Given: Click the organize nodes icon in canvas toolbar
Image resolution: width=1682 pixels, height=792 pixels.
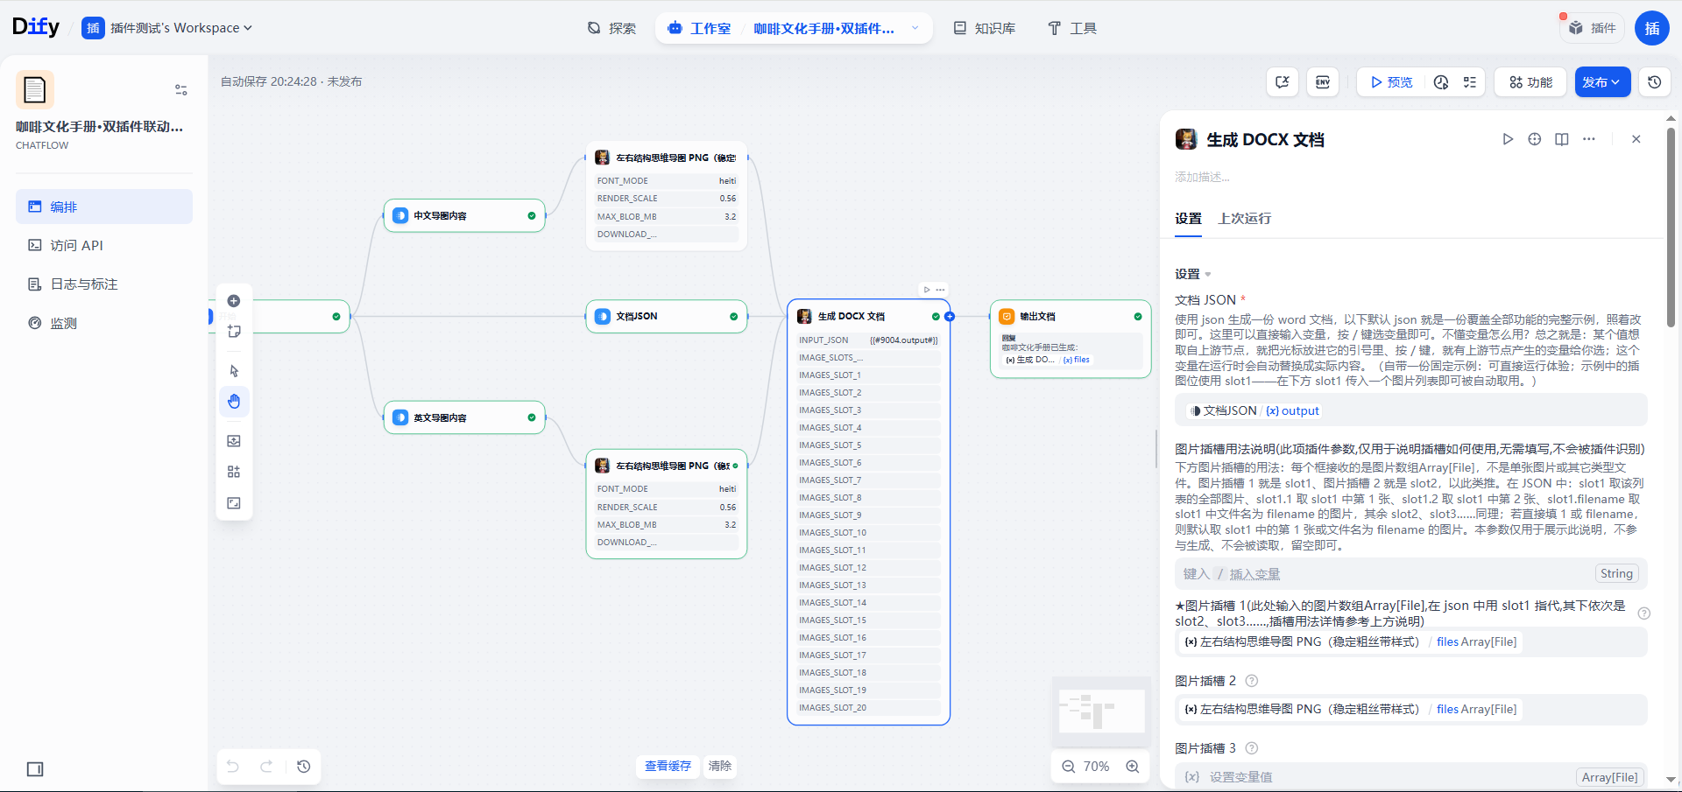Looking at the screenshot, I should pyautogui.click(x=234, y=472).
